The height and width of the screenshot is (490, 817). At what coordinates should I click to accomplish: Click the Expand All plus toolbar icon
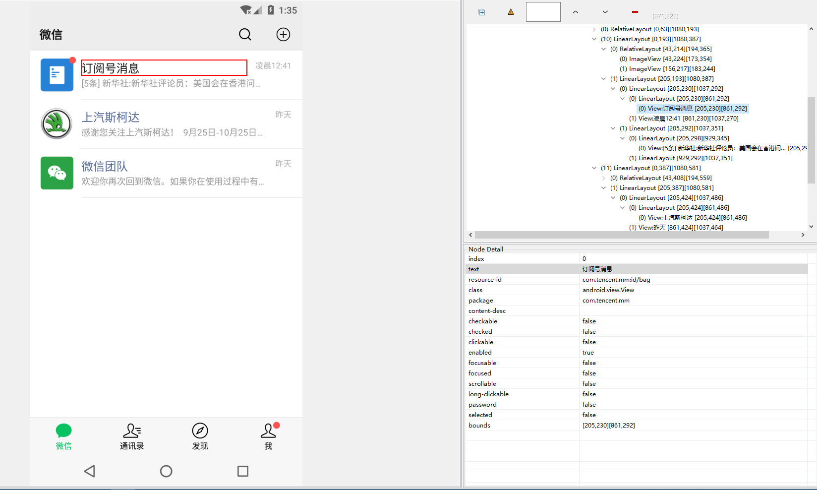[x=482, y=12]
